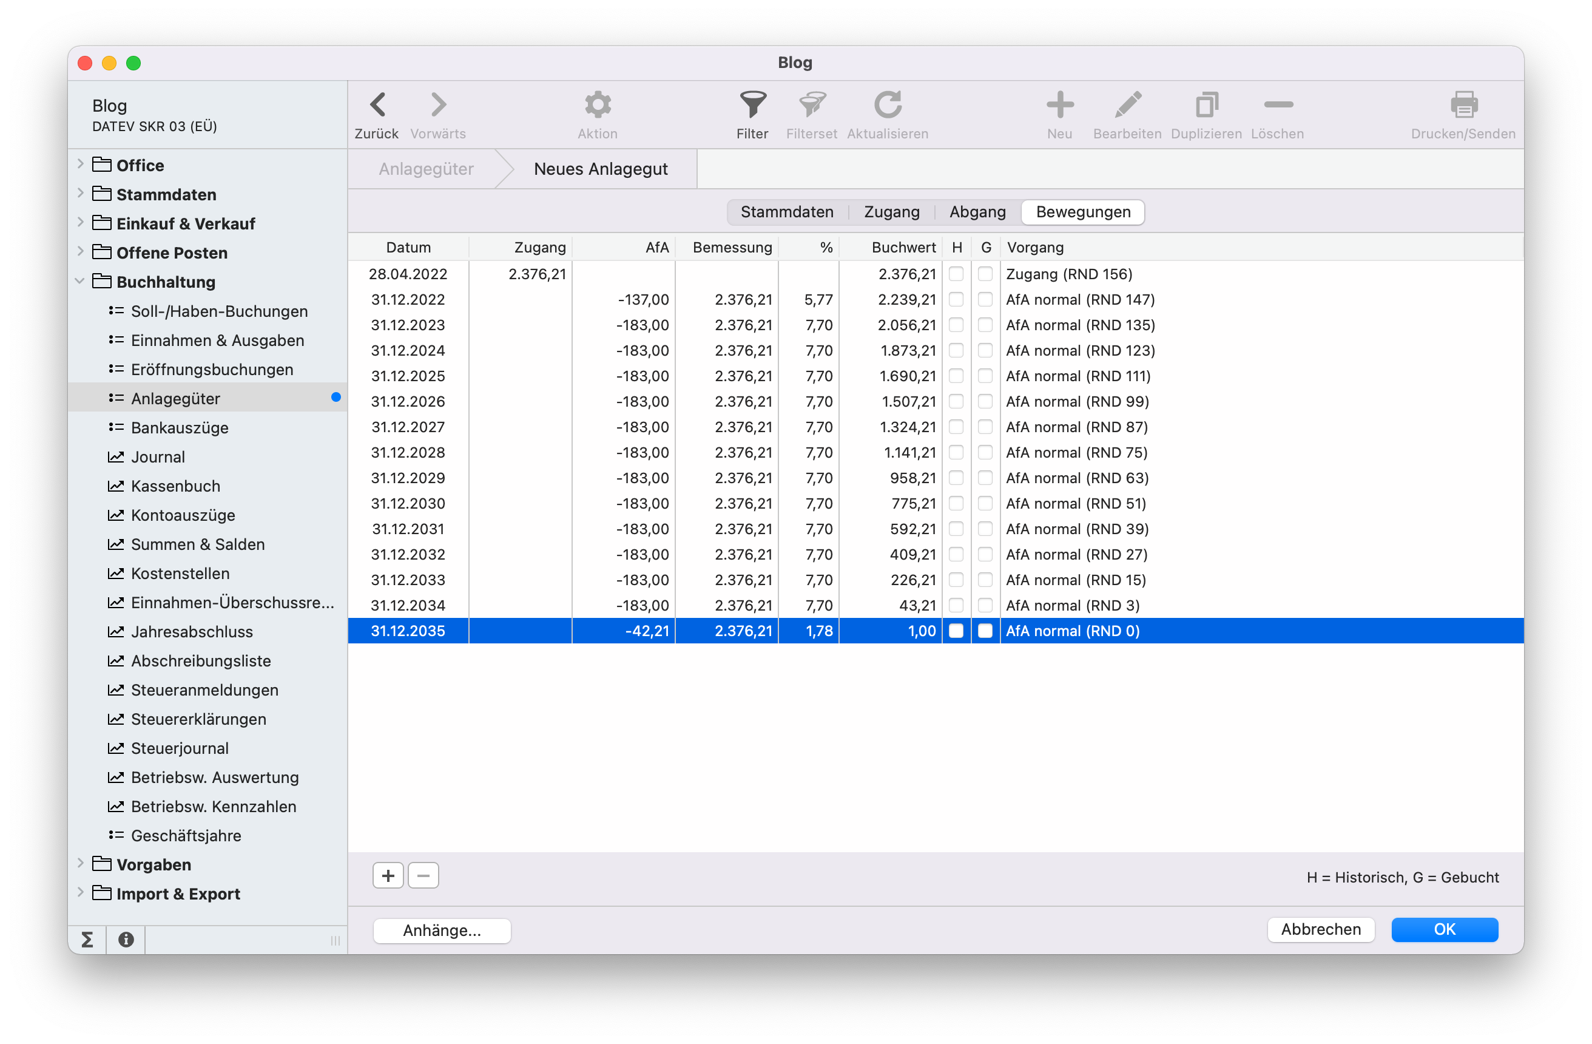1592x1044 pixels.
Task: Toggle H checkbox for AfA normal (RND 147)
Action: 956,299
